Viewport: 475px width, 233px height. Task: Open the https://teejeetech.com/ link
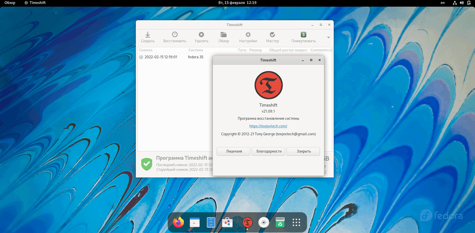[268, 126]
